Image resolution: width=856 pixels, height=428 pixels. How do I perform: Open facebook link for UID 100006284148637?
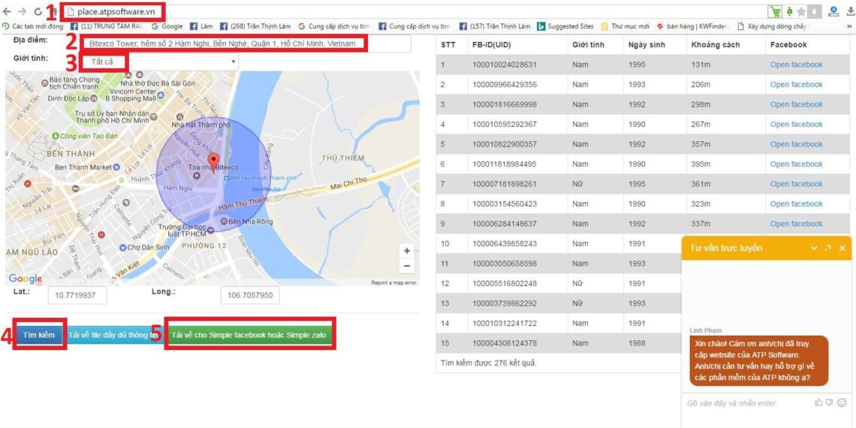796,224
